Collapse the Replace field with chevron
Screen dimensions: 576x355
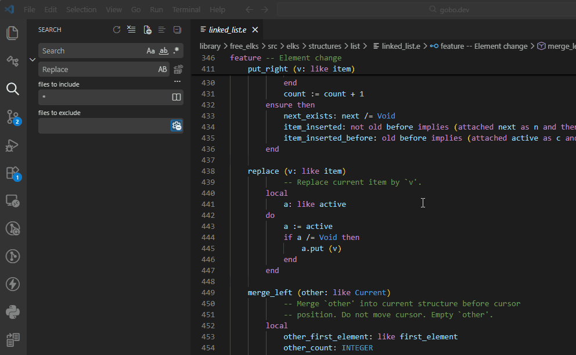click(x=33, y=60)
